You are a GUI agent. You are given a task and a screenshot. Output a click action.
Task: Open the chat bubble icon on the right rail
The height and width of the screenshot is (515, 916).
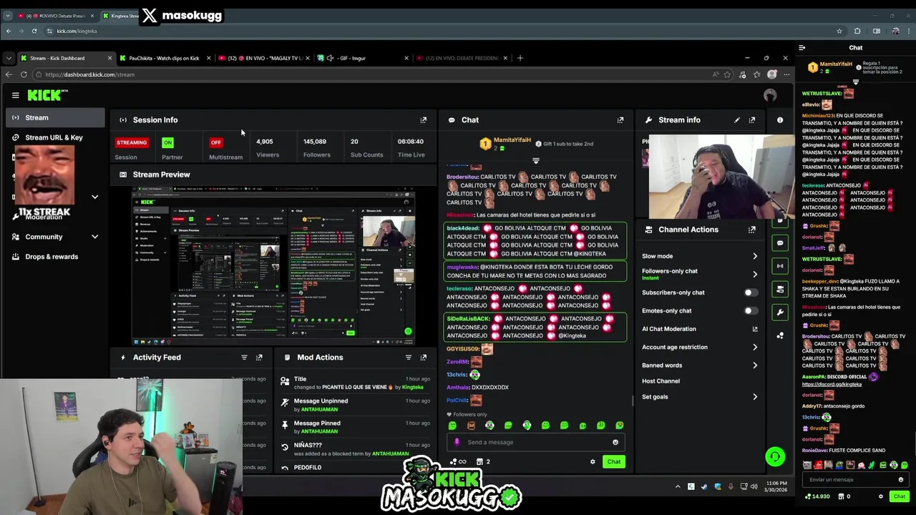pos(780,243)
